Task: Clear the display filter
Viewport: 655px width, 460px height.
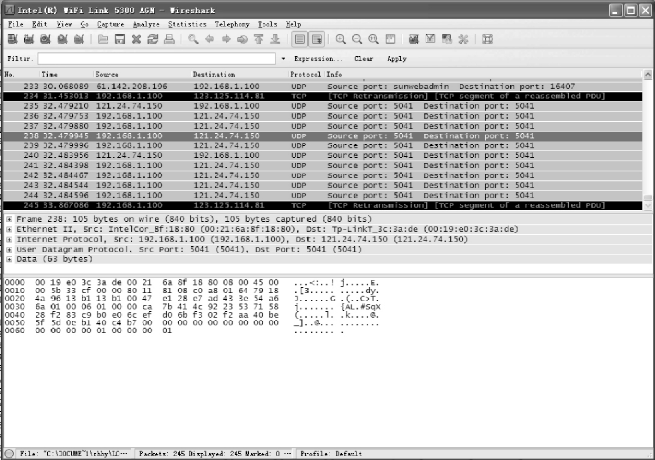Action: tap(364, 59)
